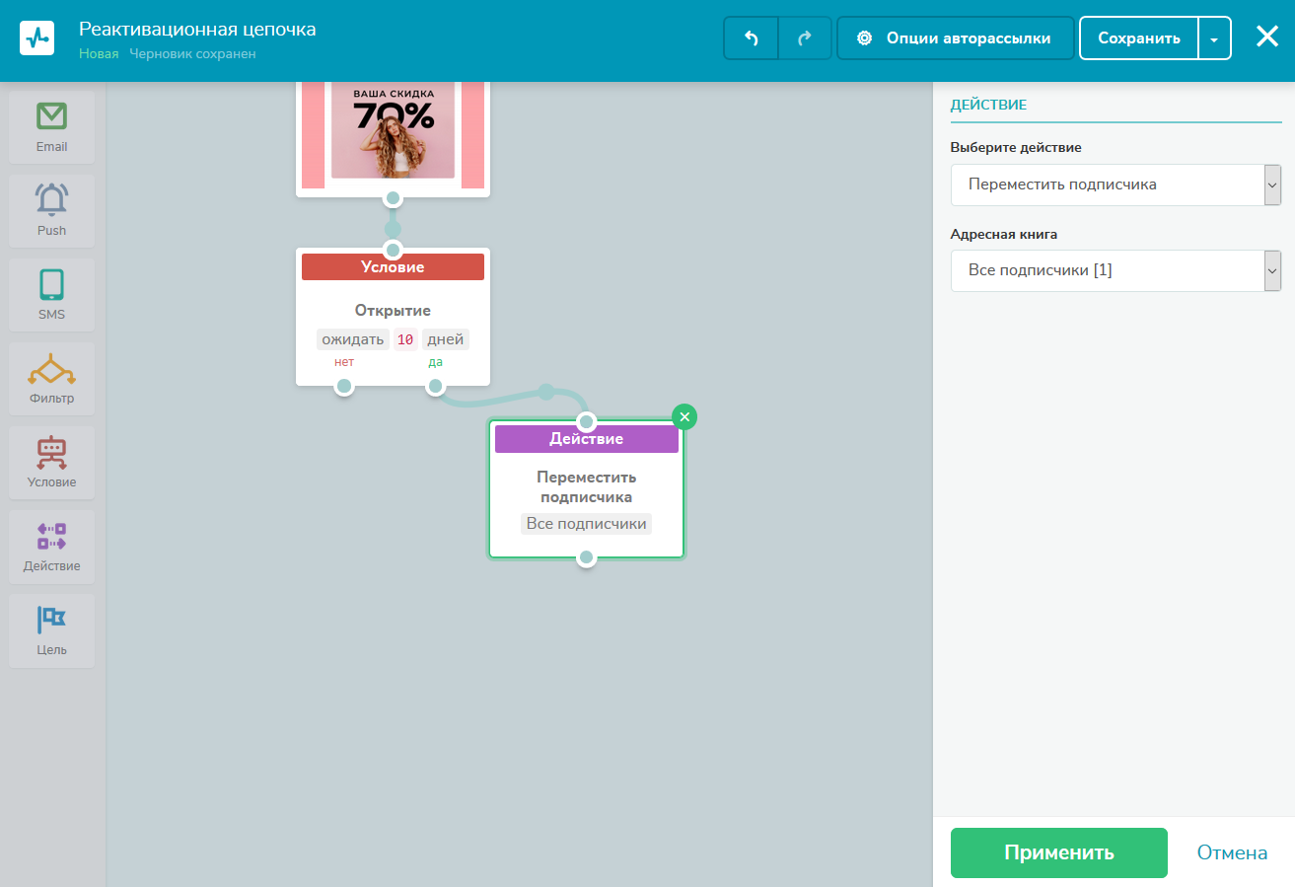Select the Push notification block
Image resolution: width=1295 pixels, height=887 pixels.
coord(52,211)
